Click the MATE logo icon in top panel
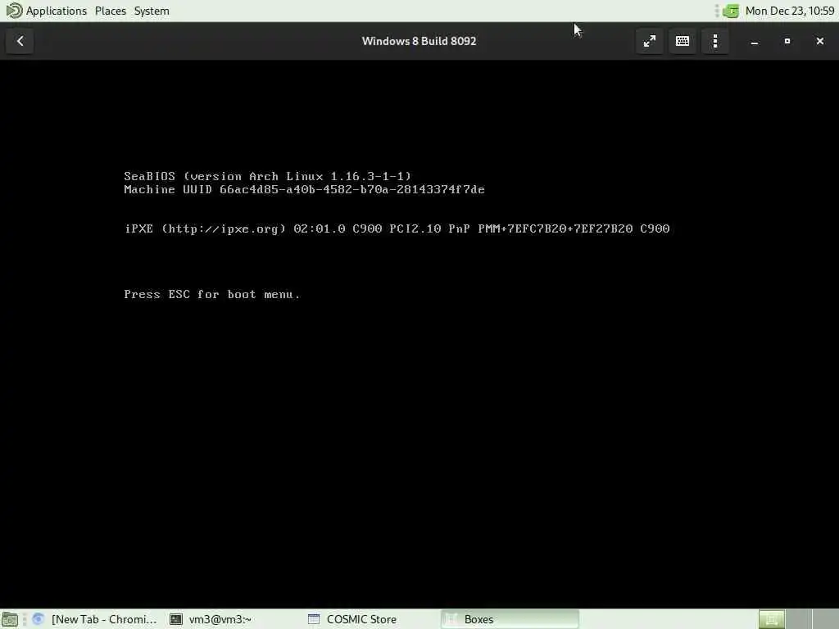Image resolution: width=839 pixels, height=629 pixels. [x=14, y=11]
